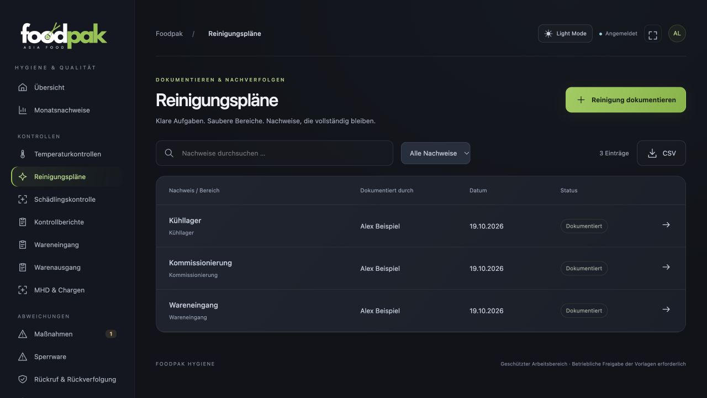The width and height of the screenshot is (707, 398).
Task: Click the Wareneingang clipboard icon in sidebar
Action: pyautogui.click(x=23, y=245)
